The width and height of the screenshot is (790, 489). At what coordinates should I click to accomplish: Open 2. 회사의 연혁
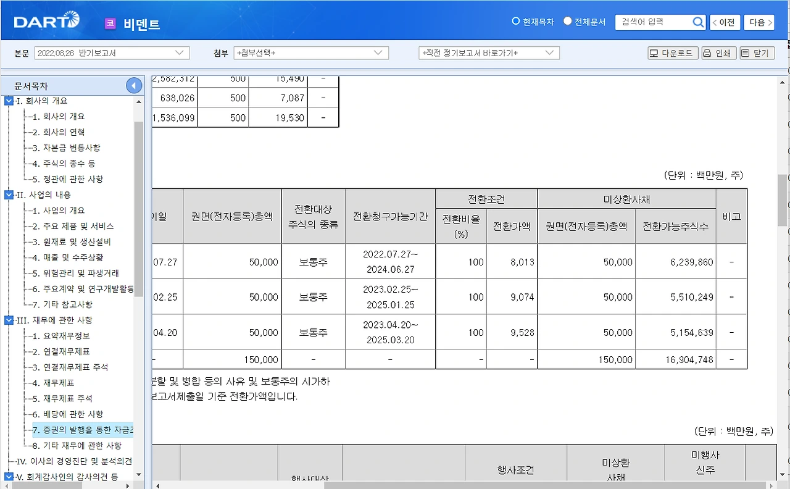coord(59,132)
